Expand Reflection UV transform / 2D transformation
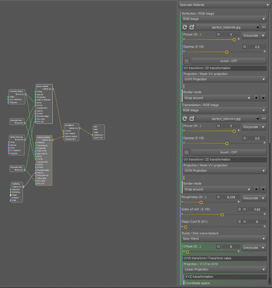272x288 pixels. click(225, 68)
